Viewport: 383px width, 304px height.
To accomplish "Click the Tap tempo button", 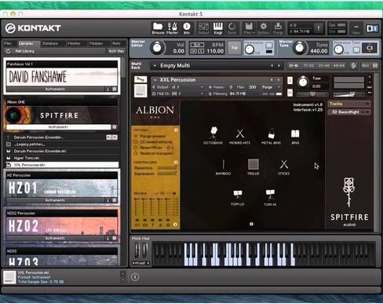I will click(x=235, y=48).
